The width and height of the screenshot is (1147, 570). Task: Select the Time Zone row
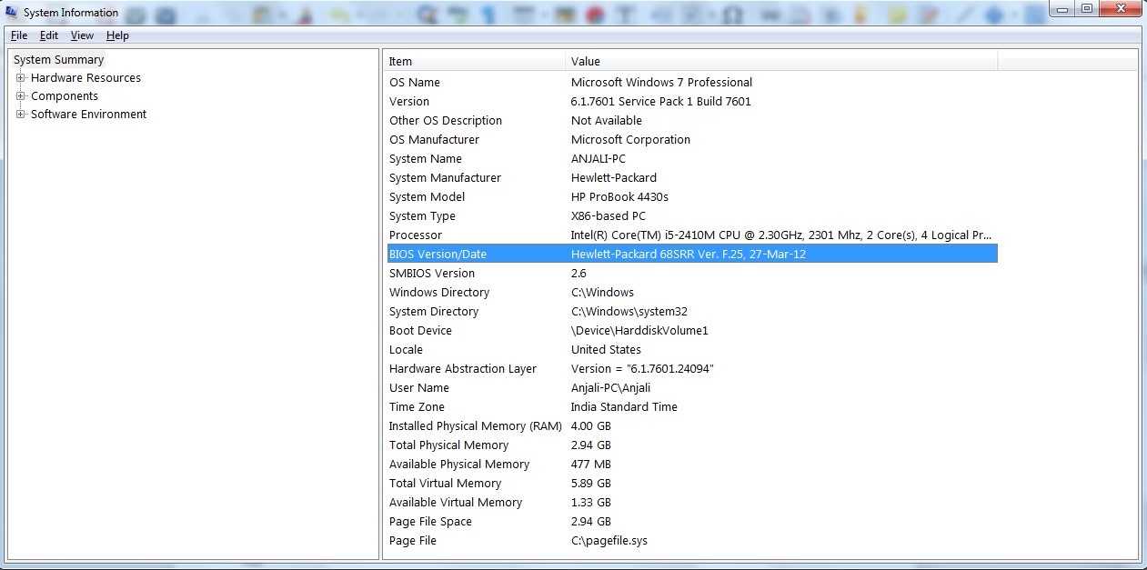click(417, 407)
